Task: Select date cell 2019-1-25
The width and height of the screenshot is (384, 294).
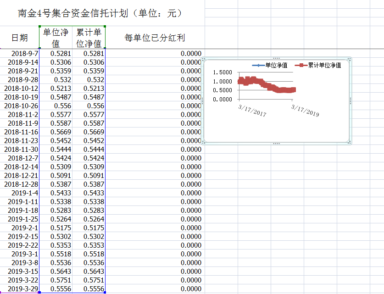Action: [x=20, y=219]
